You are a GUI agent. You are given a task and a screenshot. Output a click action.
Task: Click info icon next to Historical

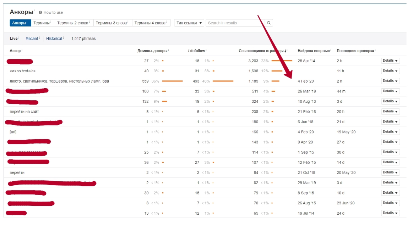(64, 38)
